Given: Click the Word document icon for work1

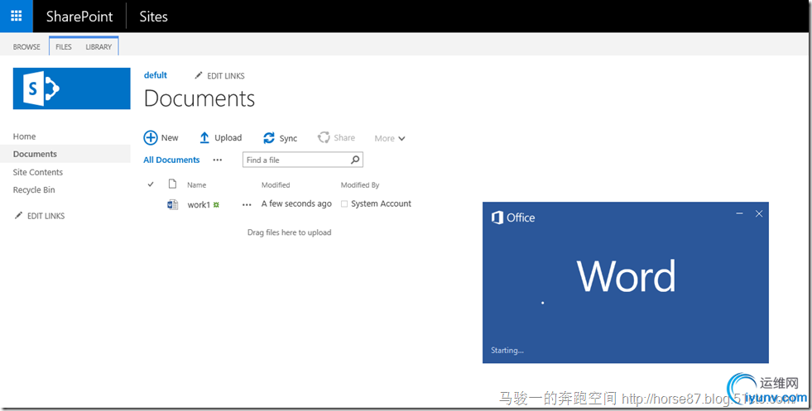Looking at the screenshot, I should (x=172, y=204).
